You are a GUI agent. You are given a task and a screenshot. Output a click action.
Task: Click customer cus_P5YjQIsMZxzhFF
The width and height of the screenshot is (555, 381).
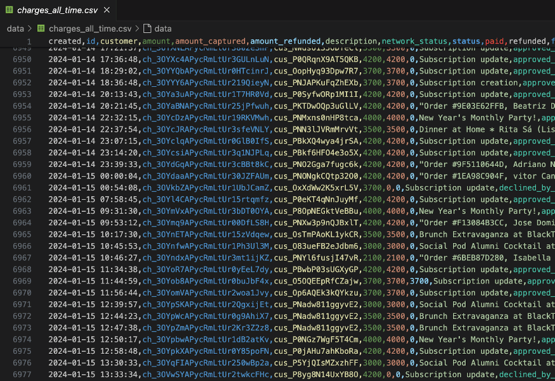pos(316,363)
